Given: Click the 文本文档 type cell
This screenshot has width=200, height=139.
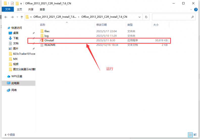Looking at the screenshot, I should pyautogui.click(x=133, y=45).
